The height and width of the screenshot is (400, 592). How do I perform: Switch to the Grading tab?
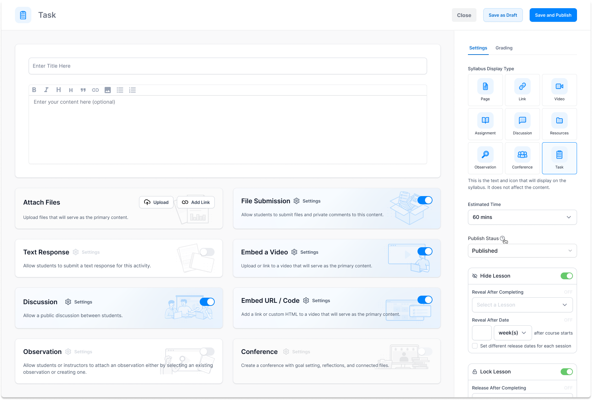pos(504,48)
